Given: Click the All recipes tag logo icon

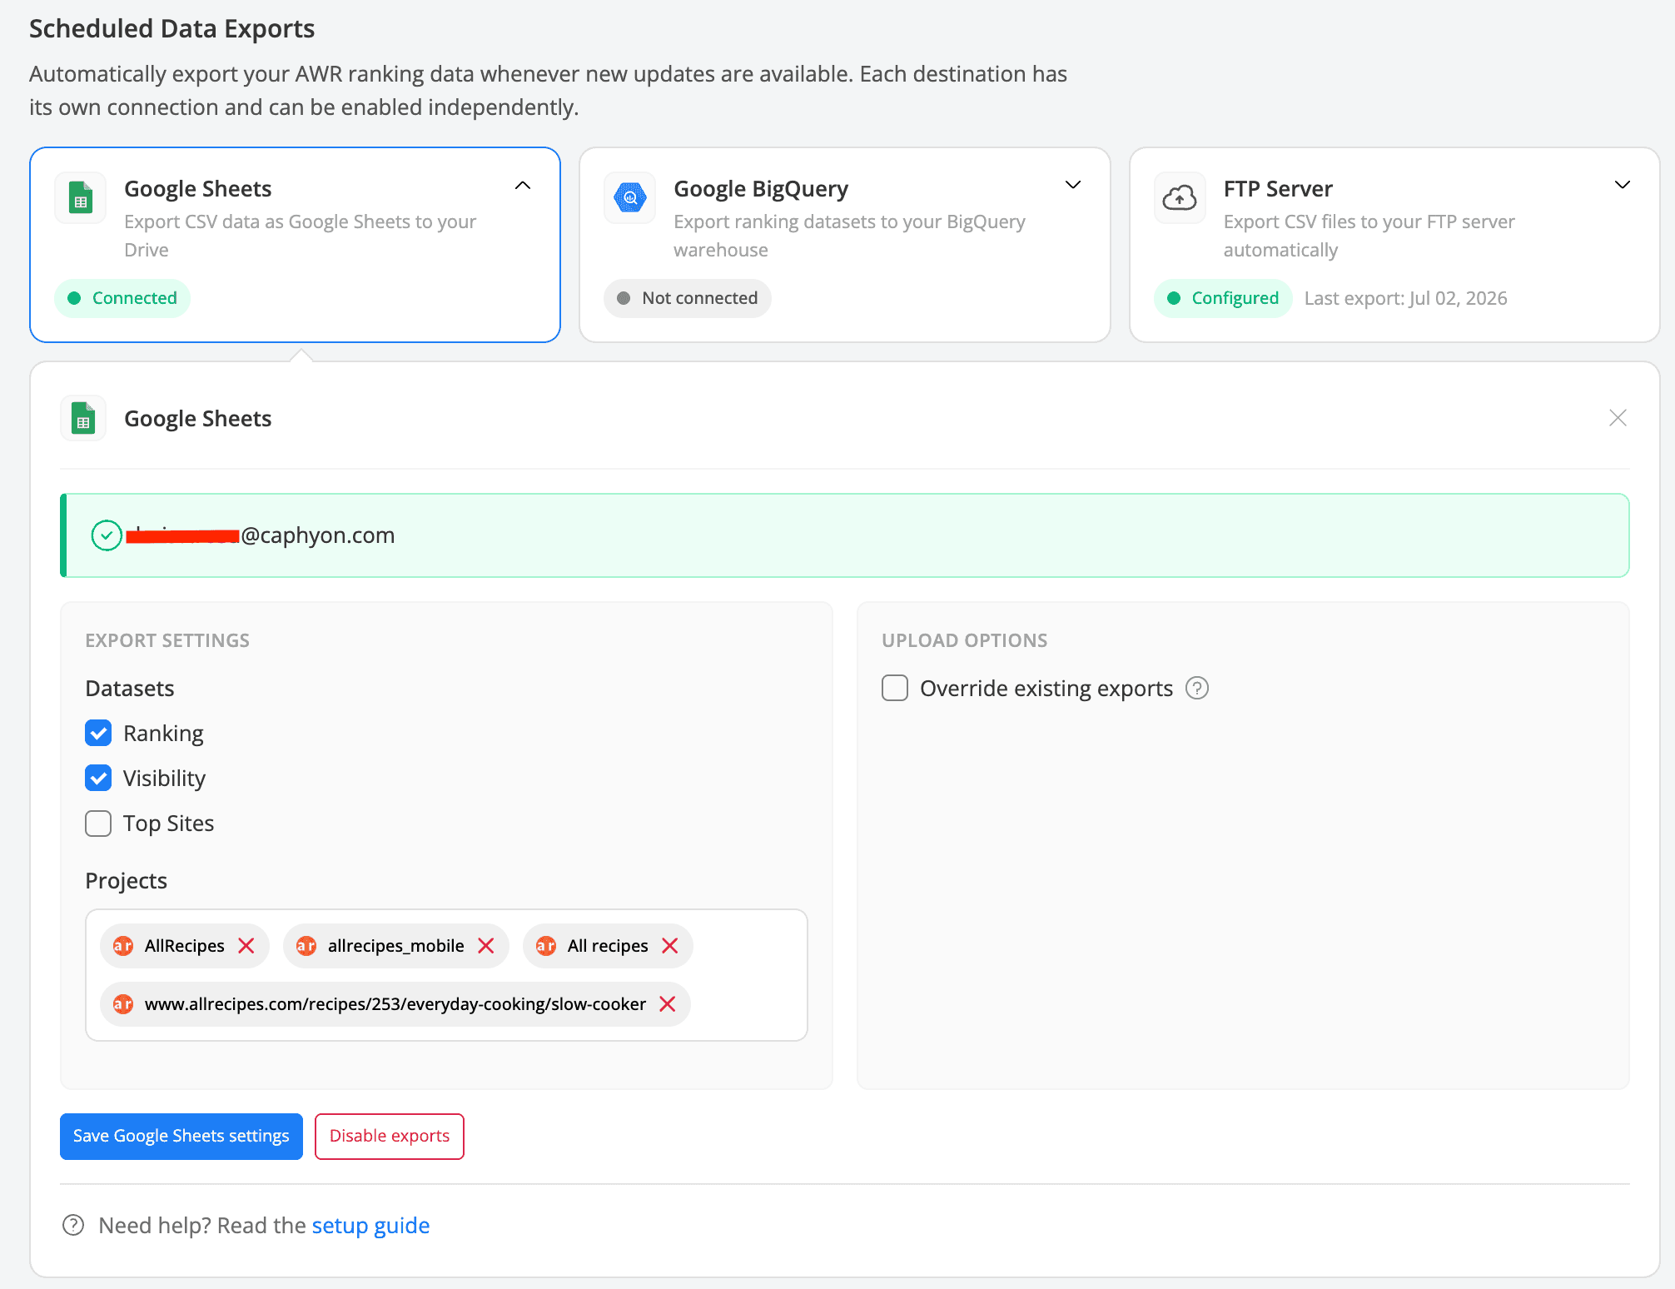Looking at the screenshot, I should (x=546, y=946).
